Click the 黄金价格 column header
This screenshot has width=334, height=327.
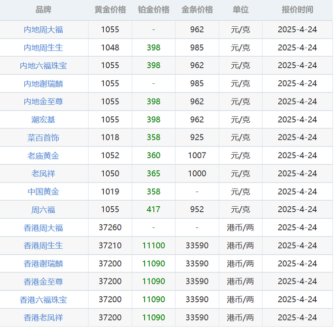[110, 10]
